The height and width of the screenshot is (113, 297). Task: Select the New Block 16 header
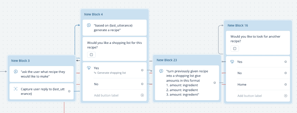238,25
